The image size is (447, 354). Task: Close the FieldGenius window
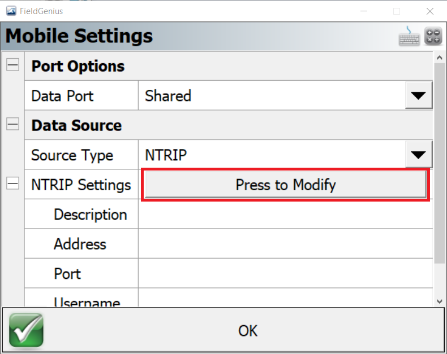point(430,11)
